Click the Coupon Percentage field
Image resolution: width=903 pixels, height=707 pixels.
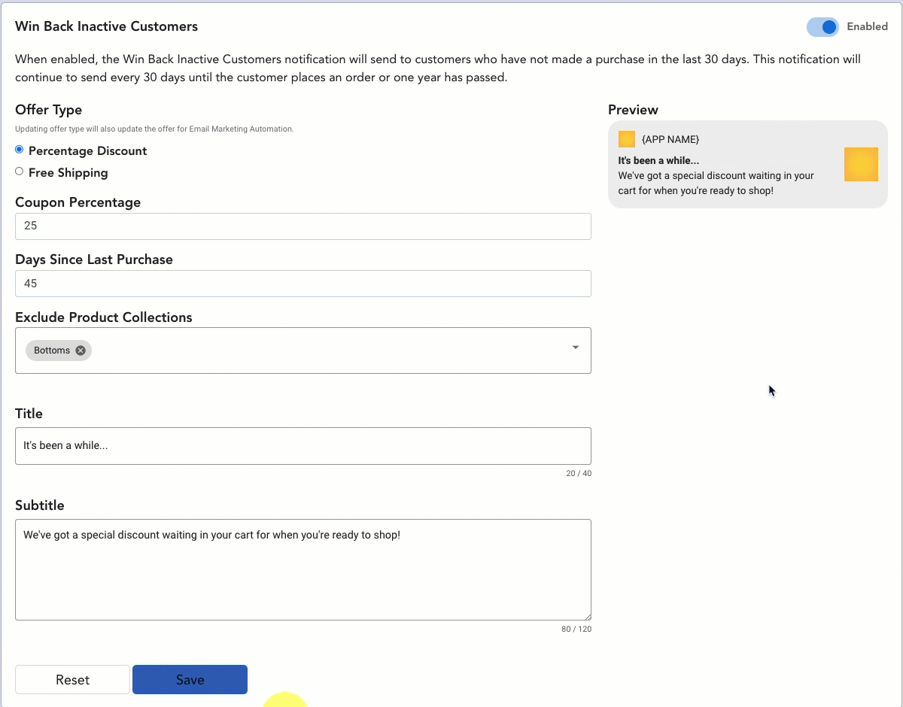click(x=303, y=226)
